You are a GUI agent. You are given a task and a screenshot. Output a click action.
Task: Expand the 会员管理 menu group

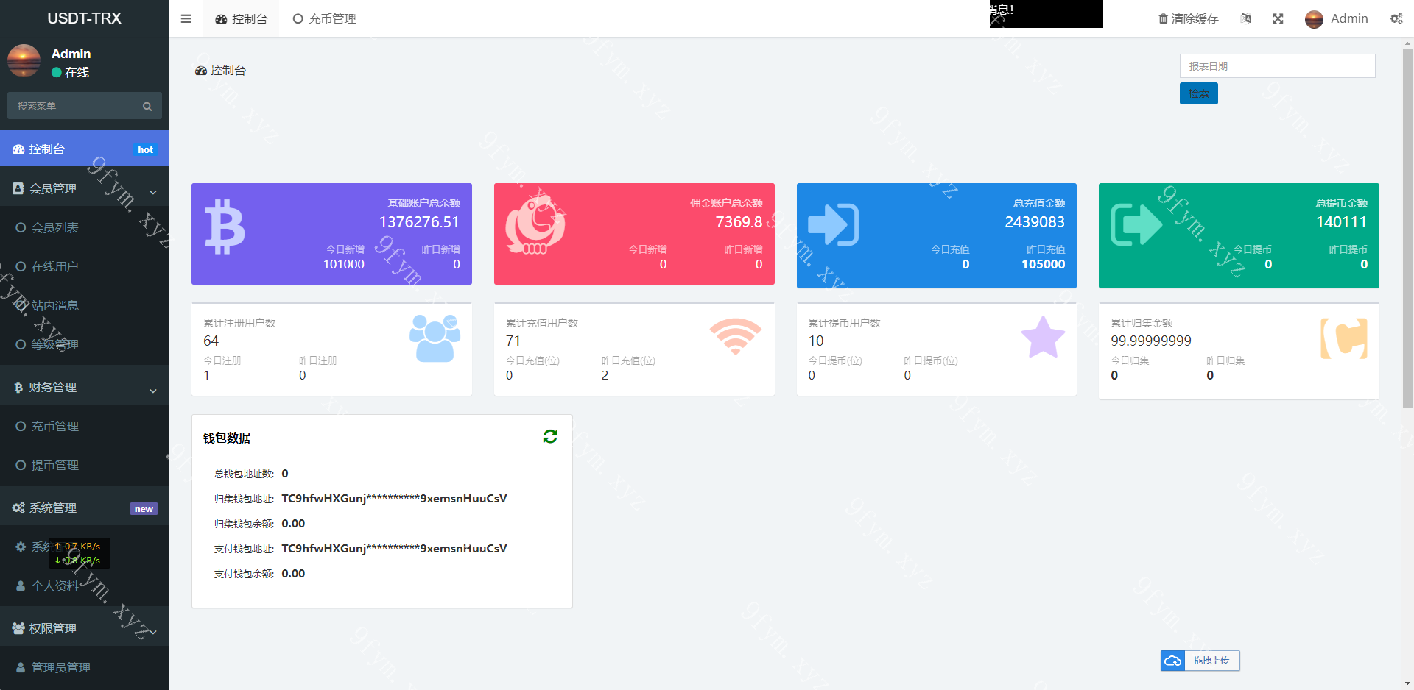(x=85, y=189)
